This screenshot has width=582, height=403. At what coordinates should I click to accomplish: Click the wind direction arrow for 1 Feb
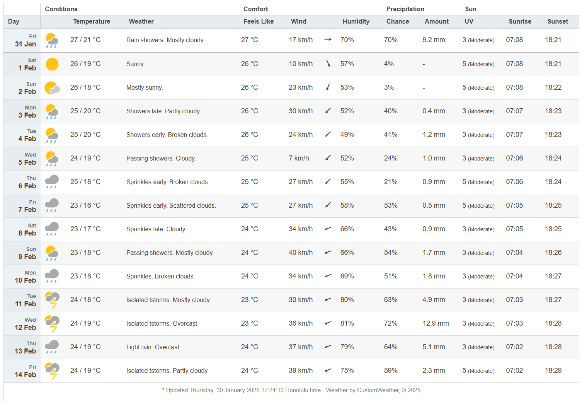[328, 63]
